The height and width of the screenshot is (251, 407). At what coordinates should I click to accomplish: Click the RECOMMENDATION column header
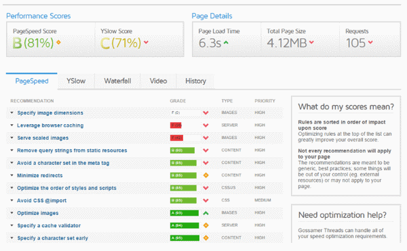pyautogui.click(x=32, y=100)
